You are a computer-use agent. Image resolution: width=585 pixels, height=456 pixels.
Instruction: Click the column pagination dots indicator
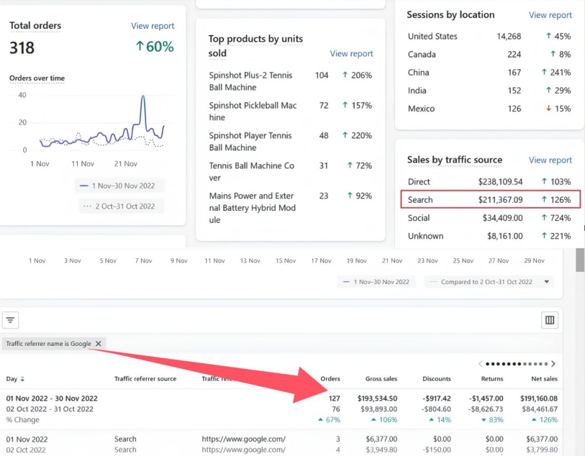tap(516, 363)
